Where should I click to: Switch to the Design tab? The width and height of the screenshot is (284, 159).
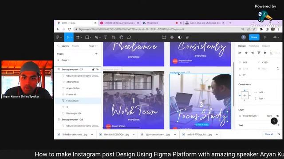tap(242, 46)
